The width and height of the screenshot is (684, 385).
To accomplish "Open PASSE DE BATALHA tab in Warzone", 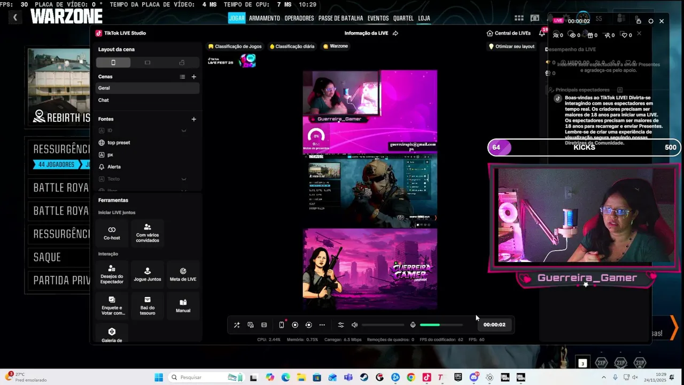I will point(341,18).
